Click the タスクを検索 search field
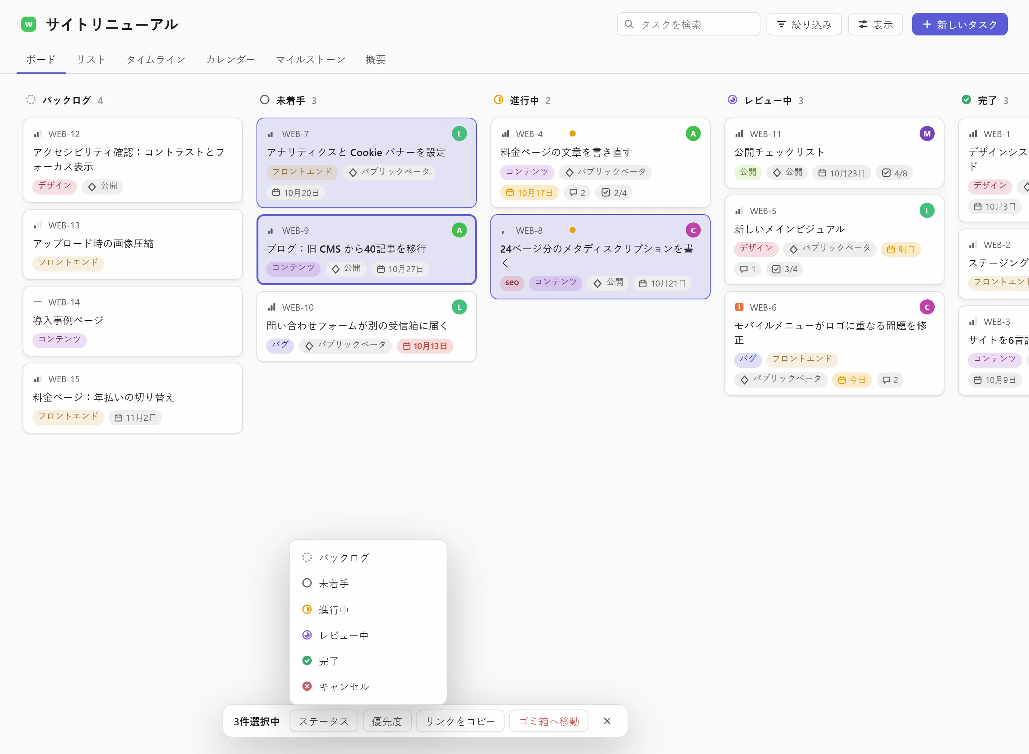The height and width of the screenshot is (754, 1029). click(688, 24)
